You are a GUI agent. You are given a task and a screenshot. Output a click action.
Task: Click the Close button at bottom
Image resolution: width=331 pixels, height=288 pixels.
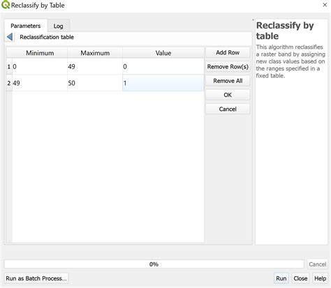(300, 278)
